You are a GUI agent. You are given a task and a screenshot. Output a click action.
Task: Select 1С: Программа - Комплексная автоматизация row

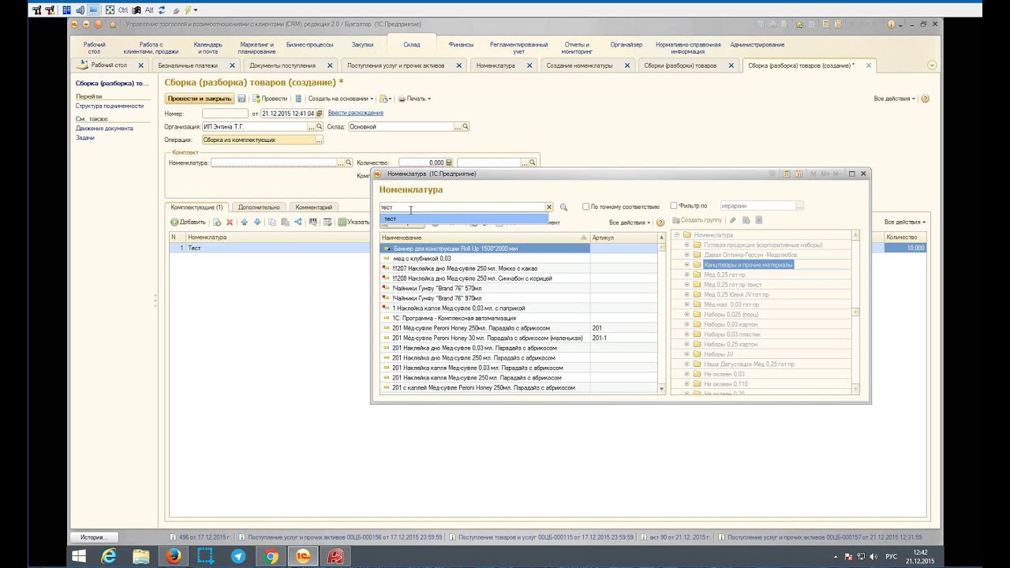(x=485, y=318)
